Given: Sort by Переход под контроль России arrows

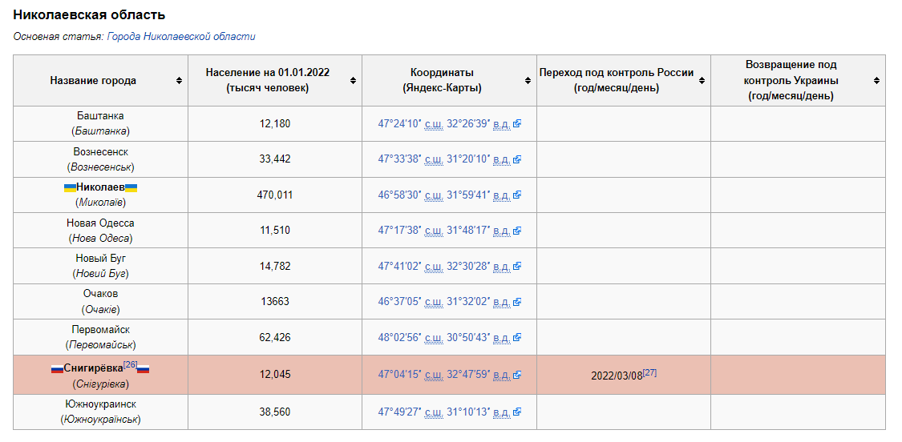Looking at the screenshot, I should (702, 81).
